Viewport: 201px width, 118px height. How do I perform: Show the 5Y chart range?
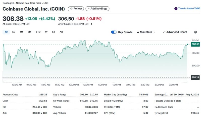[x=54, y=32]
